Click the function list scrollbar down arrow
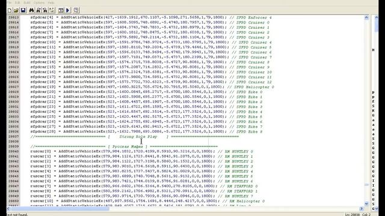Screen dimensions: 385x216 coord(377,209)
